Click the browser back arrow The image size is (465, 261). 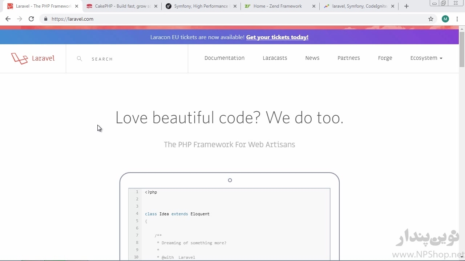[x=8, y=19]
